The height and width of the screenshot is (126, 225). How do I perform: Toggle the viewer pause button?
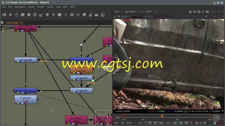[x=207, y=12]
